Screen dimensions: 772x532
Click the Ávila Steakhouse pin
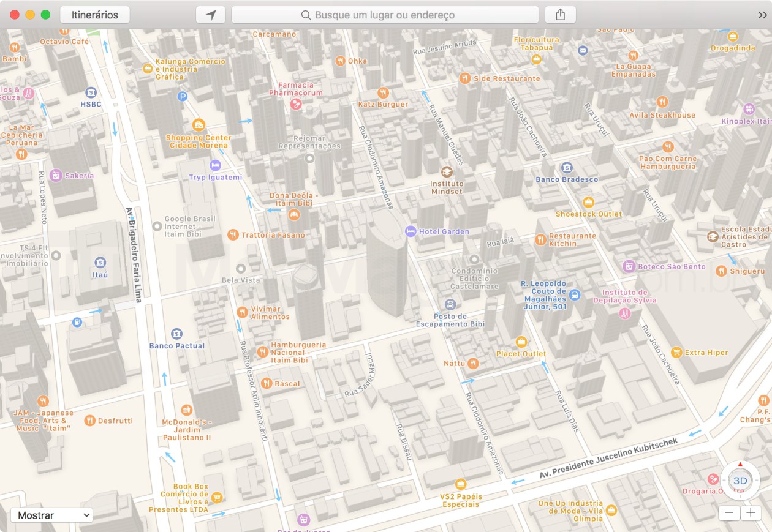(662, 102)
